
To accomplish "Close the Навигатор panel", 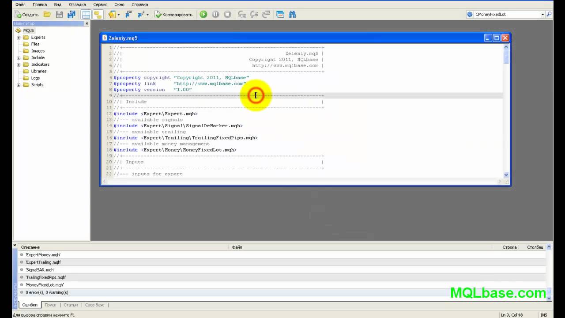I will [x=87, y=23].
